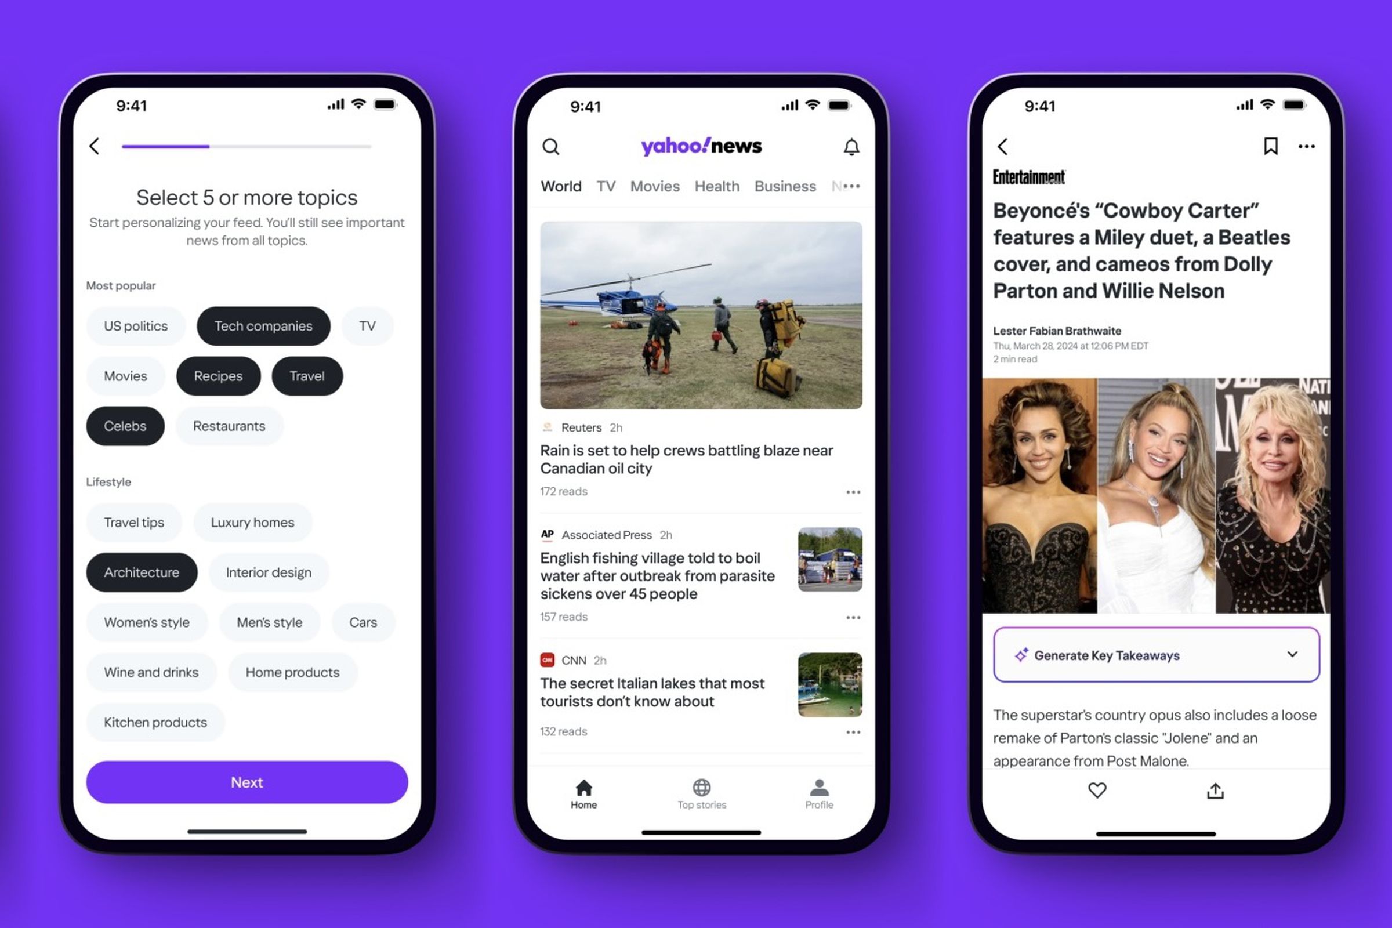Select the Celebs topic pill
Screen dimensions: 1392x928
pyautogui.click(x=123, y=426)
